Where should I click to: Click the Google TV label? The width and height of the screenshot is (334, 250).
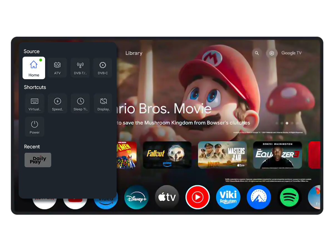(x=291, y=53)
